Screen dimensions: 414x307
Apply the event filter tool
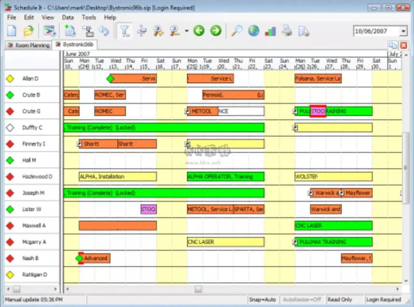[x=125, y=30]
